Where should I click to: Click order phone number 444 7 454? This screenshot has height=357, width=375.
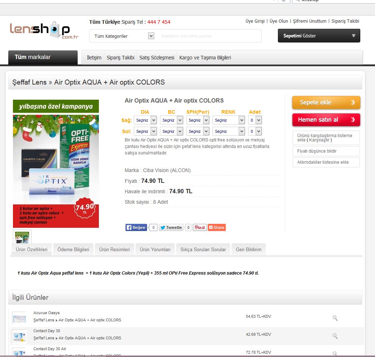pyautogui.click(x=159, y=22)
